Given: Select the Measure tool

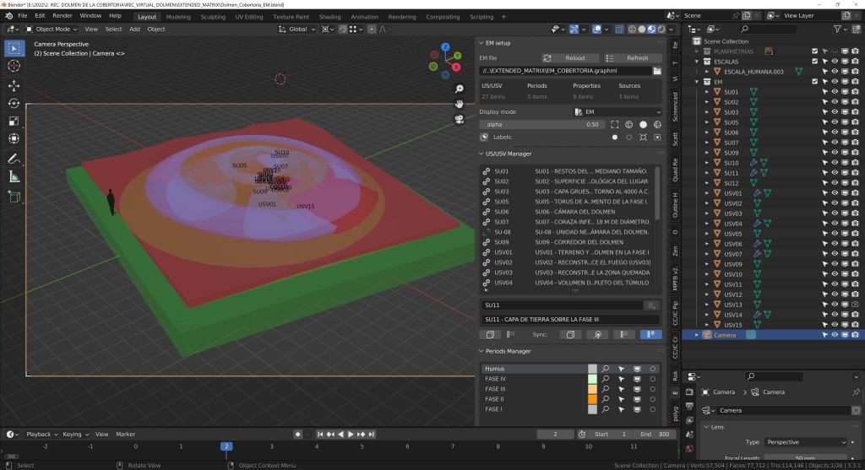Looking at the screenshot, I should (x=14, y=176).
